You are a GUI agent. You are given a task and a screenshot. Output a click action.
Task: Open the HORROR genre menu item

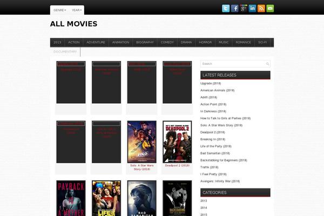coord(205,42)
